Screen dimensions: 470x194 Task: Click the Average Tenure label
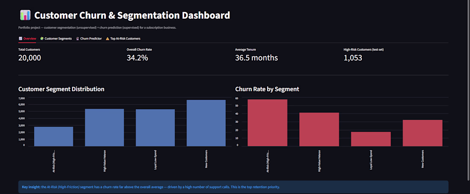click(246, 49)
